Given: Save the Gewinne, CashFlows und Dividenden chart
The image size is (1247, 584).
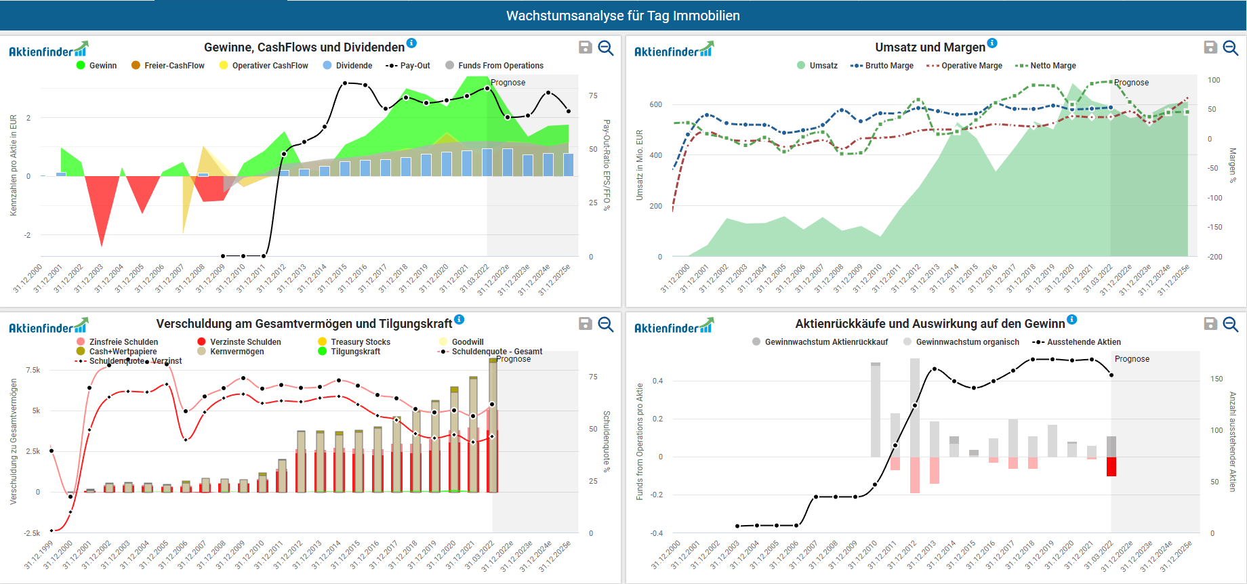Looking at the screenshot, I should [x=586, y=47].
